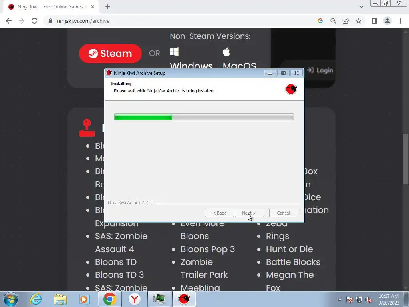The height and width of the screenshot is (307, 409).
Task: Click the Bloons TD 3 list entry
Action: point(119,275)
